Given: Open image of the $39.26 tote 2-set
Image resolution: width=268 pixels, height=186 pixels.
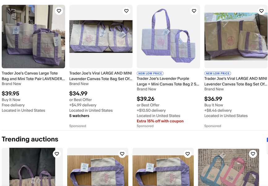Looking at the screenshot, I should tap(168, 37).
